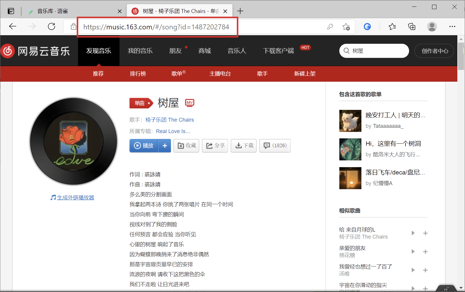Click the 落日飞车 playlist cover thumbnail
Viewport: 465px width, 292px height.
(x=350, y=178)
